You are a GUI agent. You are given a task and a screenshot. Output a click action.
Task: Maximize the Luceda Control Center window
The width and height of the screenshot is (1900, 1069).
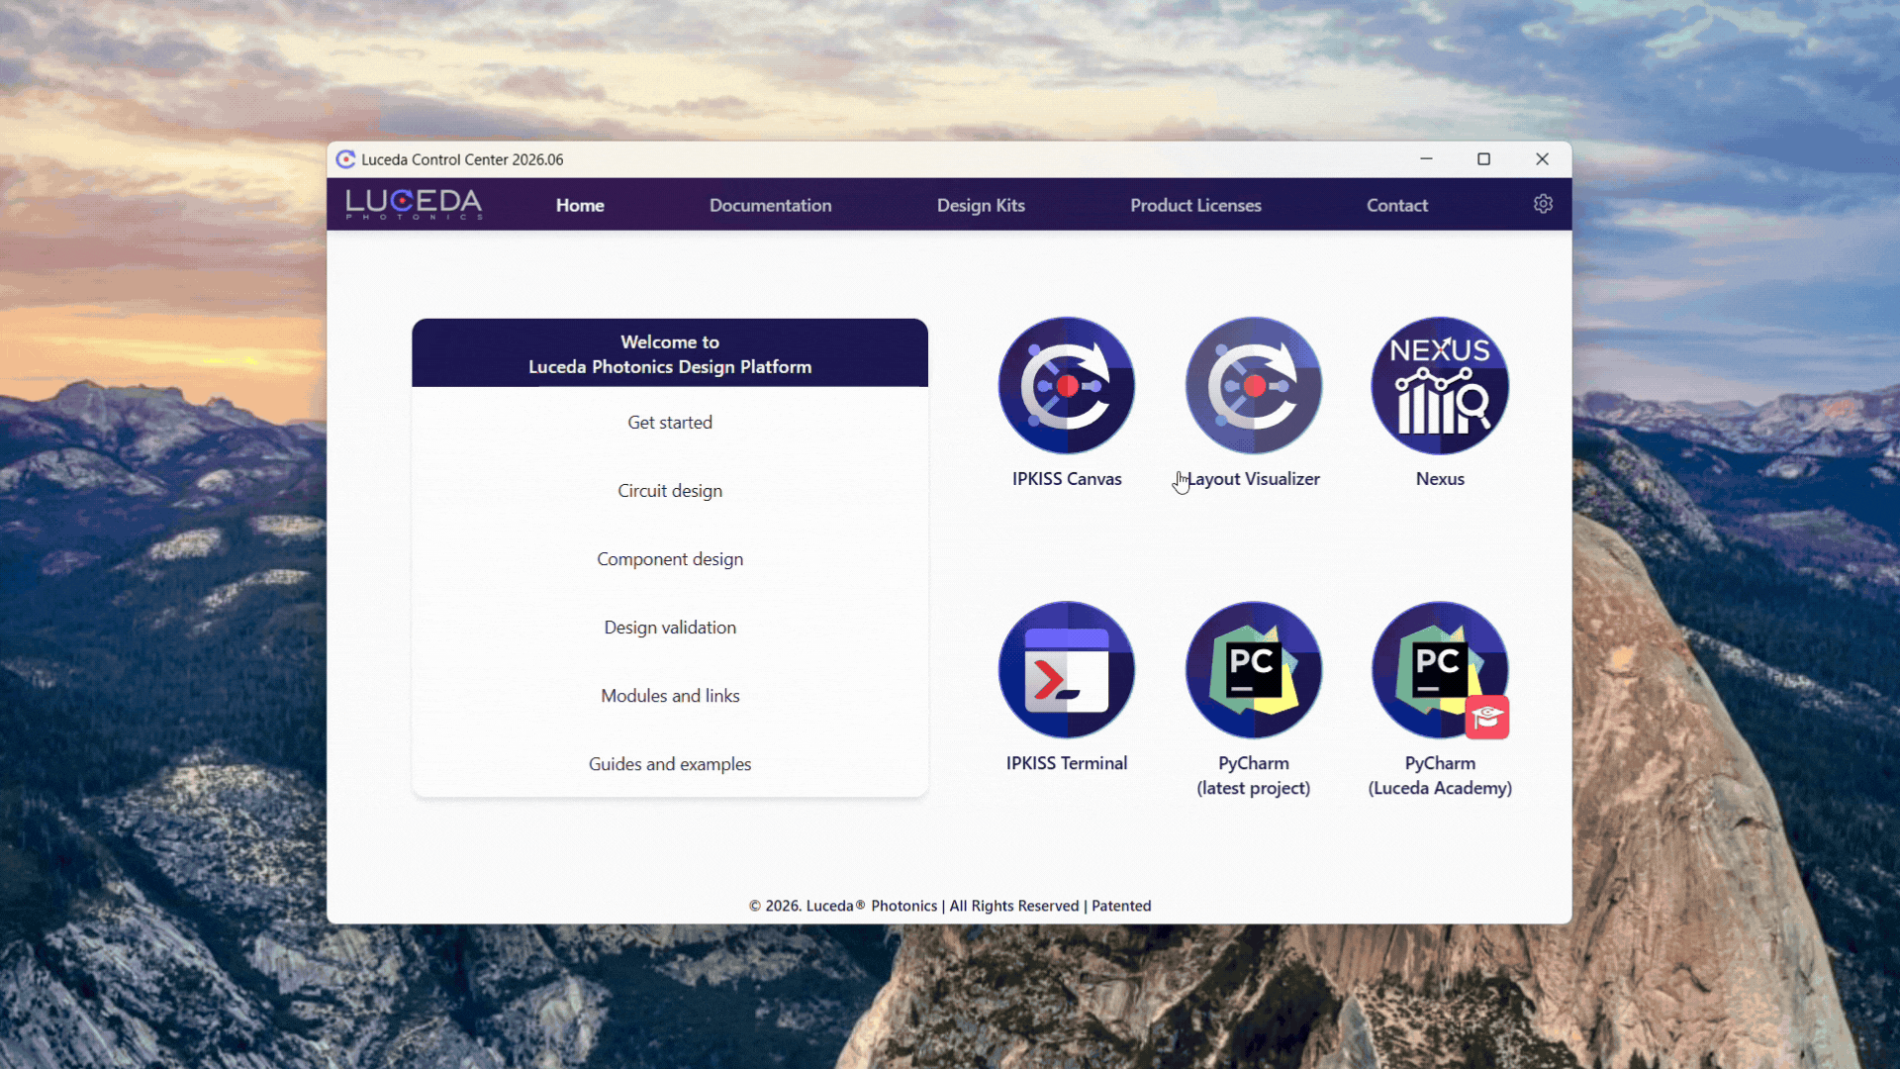(x=1483, y=159)
